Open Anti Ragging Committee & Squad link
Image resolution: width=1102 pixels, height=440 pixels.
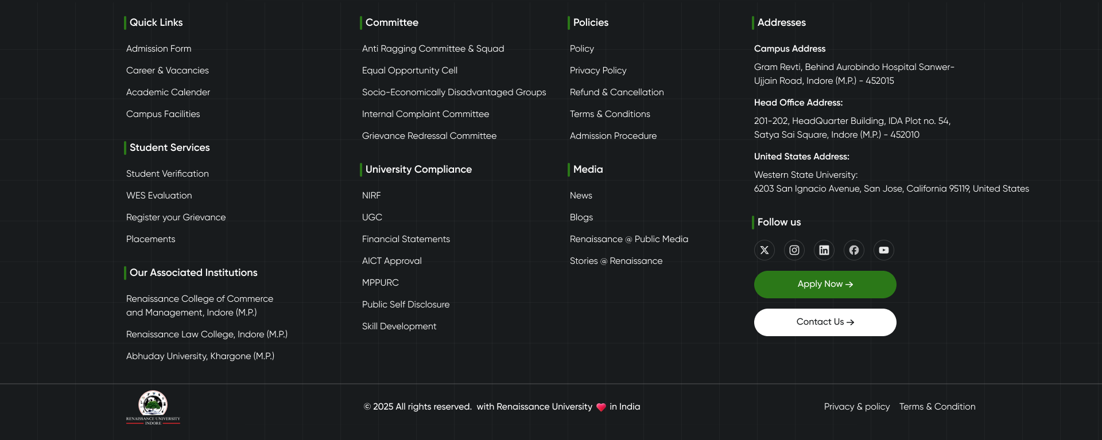tap(433, 49)
